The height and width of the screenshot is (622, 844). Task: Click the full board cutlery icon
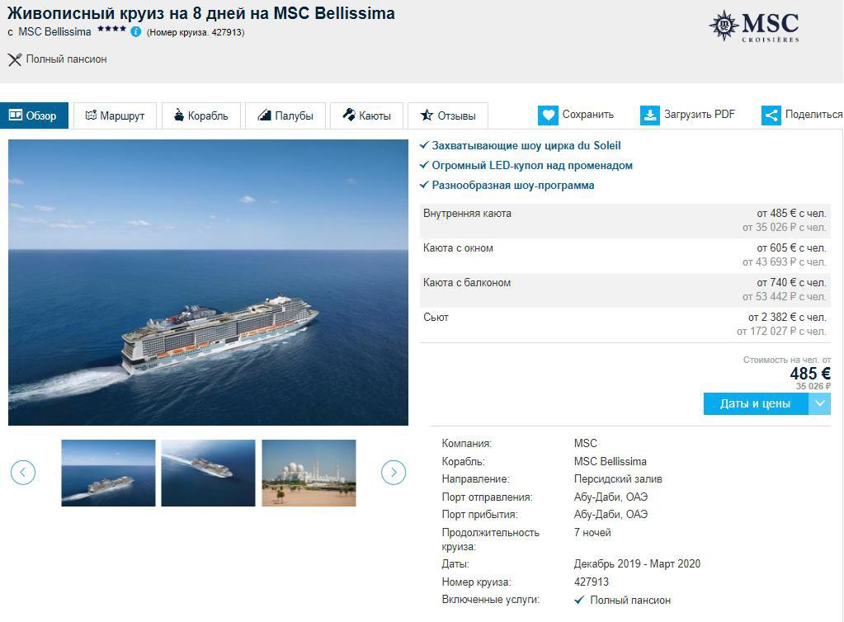pos(14,59)
